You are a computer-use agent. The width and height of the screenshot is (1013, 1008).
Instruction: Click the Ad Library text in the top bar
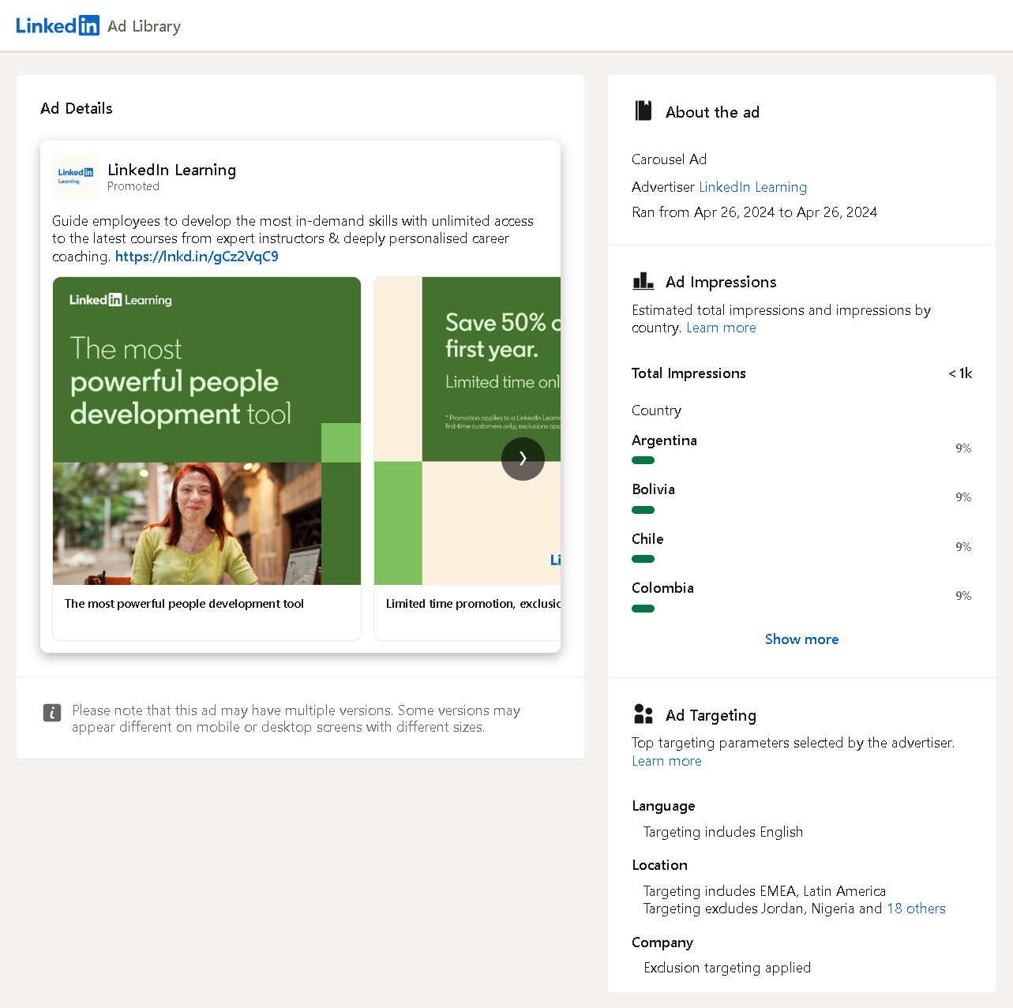pos(144,26)
